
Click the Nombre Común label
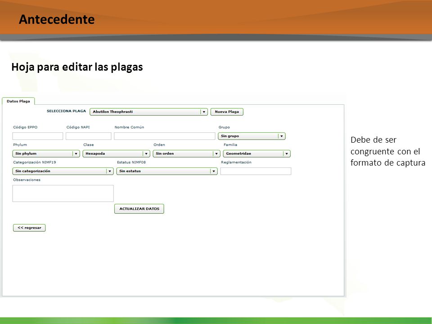(x=129, y=127)
